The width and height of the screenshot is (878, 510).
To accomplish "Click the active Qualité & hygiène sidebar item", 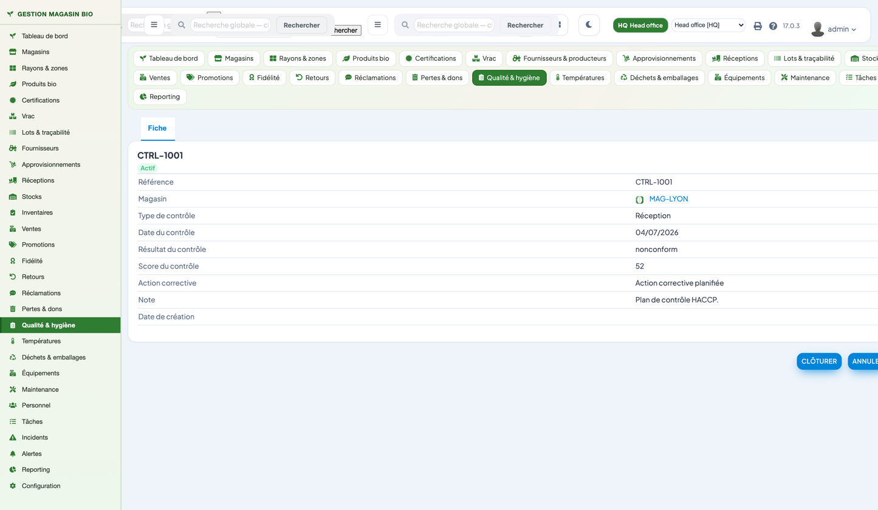I will (60, 325).
